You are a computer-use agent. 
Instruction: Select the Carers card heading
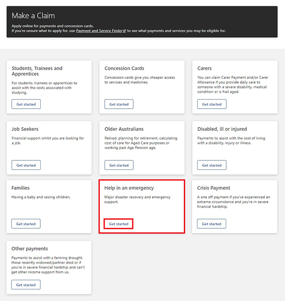204,68
